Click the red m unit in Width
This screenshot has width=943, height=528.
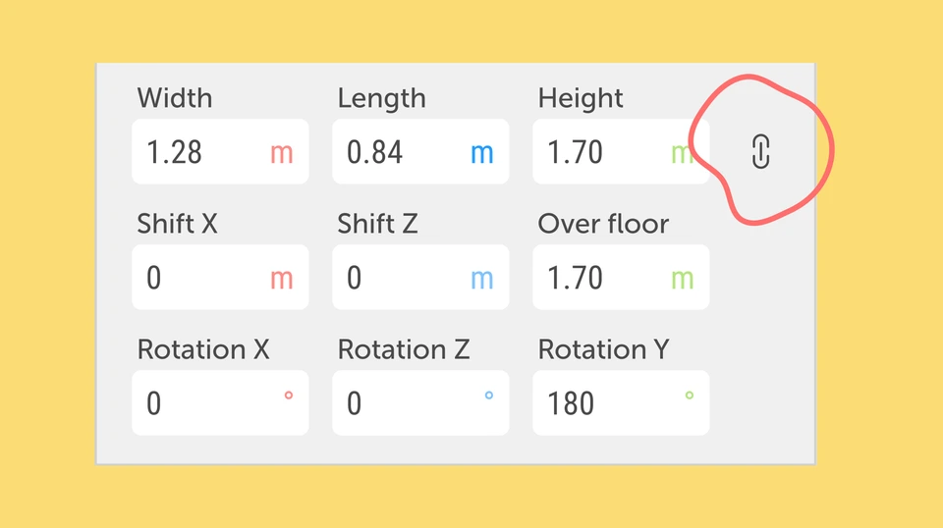[282, 154]
